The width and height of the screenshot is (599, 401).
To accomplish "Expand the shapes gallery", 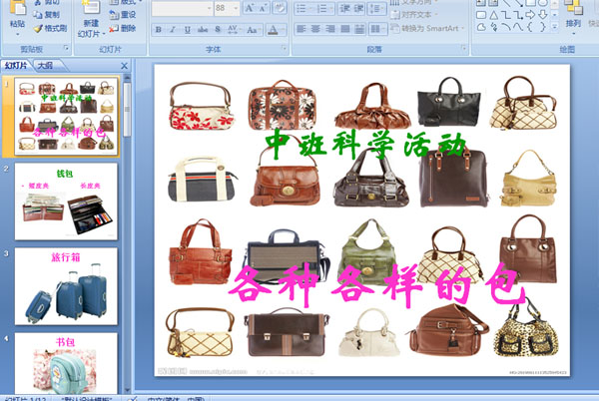I will point(553,28).
